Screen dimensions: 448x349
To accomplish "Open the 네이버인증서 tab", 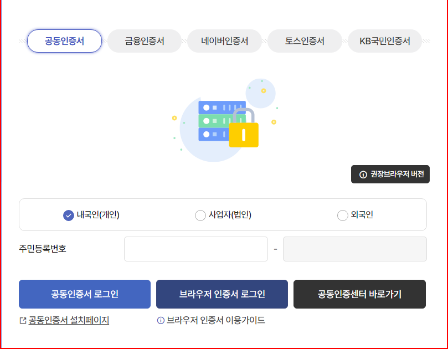I will click(x=224, y=40).
